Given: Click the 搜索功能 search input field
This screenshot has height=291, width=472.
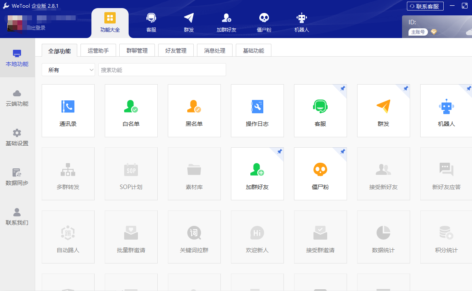Looking at the screenshot, I should coord(162,70).
